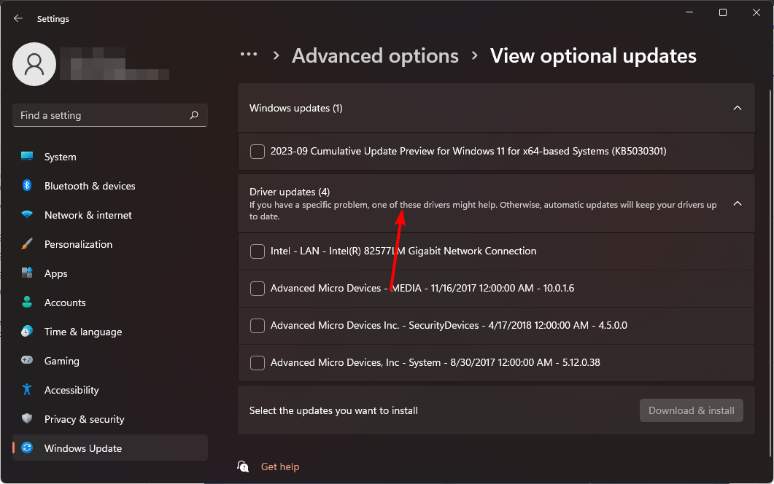
Task: Open System settings in the sidebar
Action: pyautogui.click(x=60, y=157)
